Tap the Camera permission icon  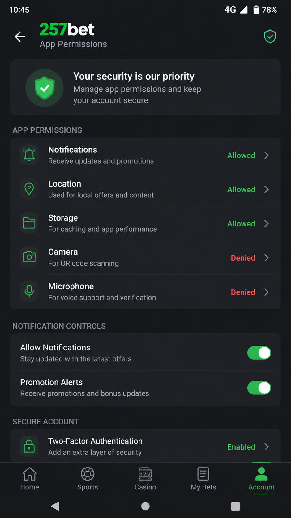29,257
